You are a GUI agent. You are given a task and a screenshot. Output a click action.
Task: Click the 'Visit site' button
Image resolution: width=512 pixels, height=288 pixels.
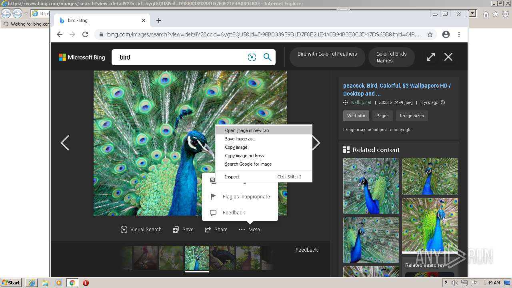[x=356, y=116]
